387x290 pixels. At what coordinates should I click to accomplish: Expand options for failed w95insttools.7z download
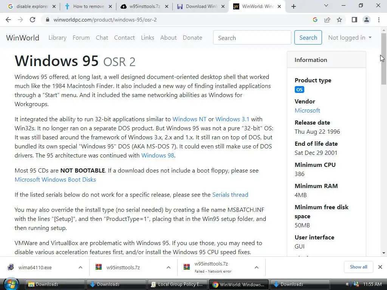pos(257,267)
